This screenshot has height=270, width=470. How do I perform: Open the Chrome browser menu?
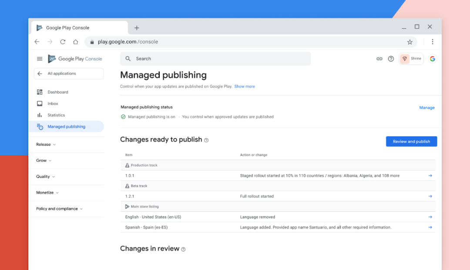(432, 42)
